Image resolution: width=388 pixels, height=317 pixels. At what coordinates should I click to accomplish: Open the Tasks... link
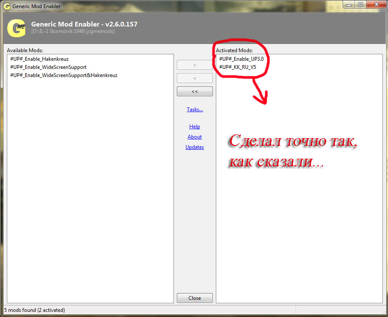(195, 109)
